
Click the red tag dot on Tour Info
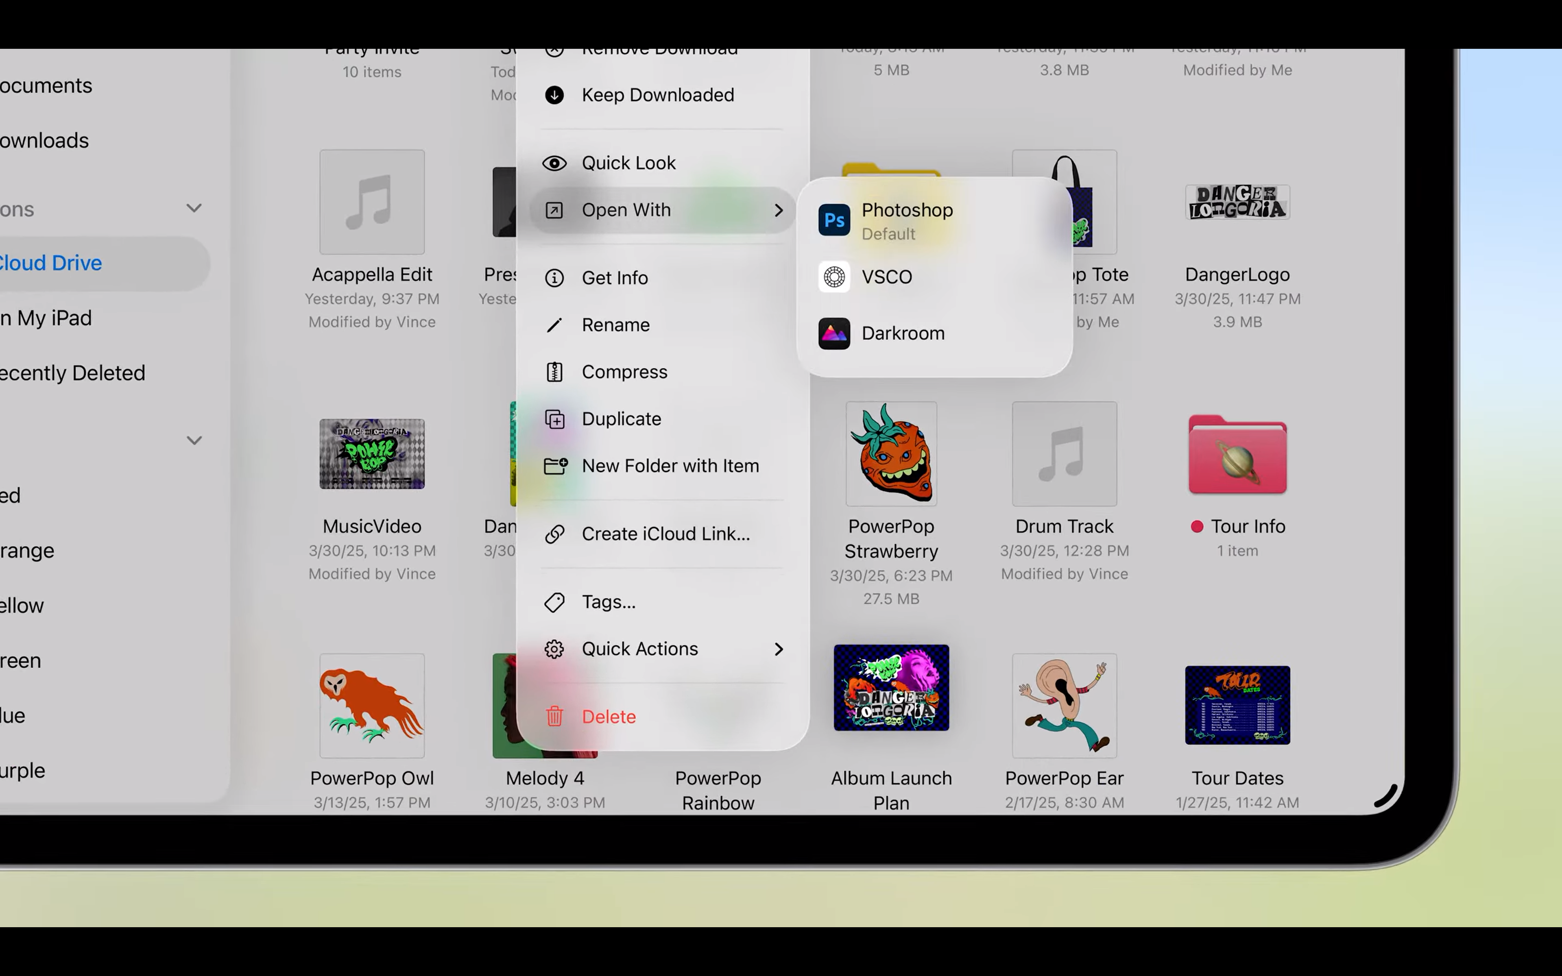(1197, 527)
